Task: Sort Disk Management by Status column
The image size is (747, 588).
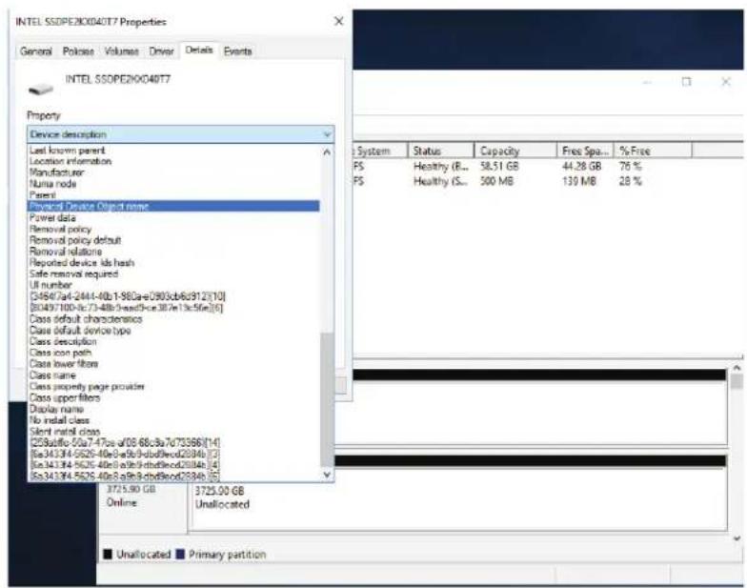Action: tap(440, 151)
